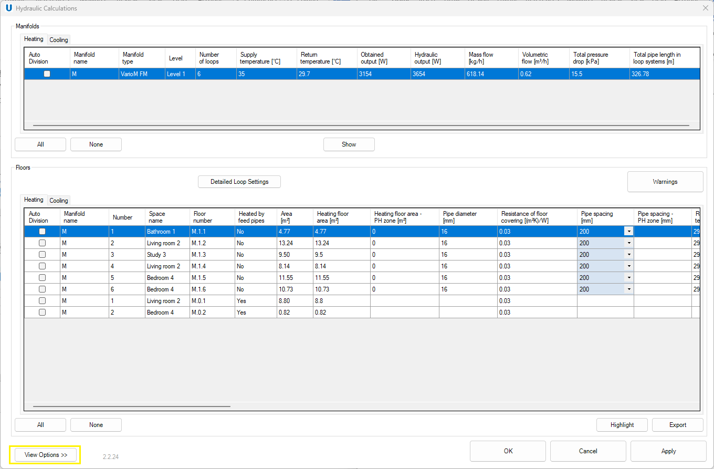Export the floors table

[x=678, y=425]
